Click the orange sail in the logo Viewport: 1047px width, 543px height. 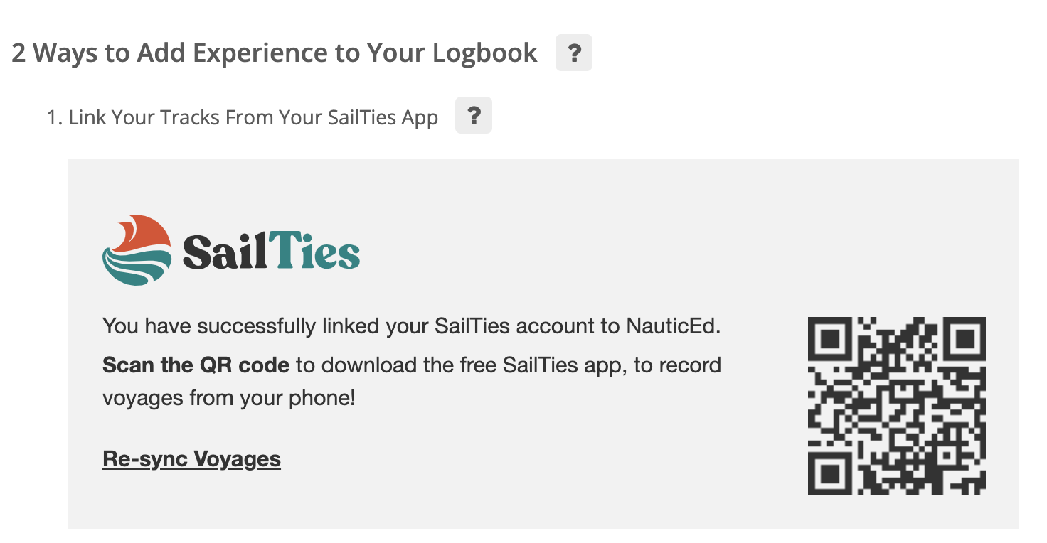click(144, 234)
